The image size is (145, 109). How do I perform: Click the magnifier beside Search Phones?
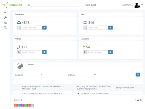point(19,52)
